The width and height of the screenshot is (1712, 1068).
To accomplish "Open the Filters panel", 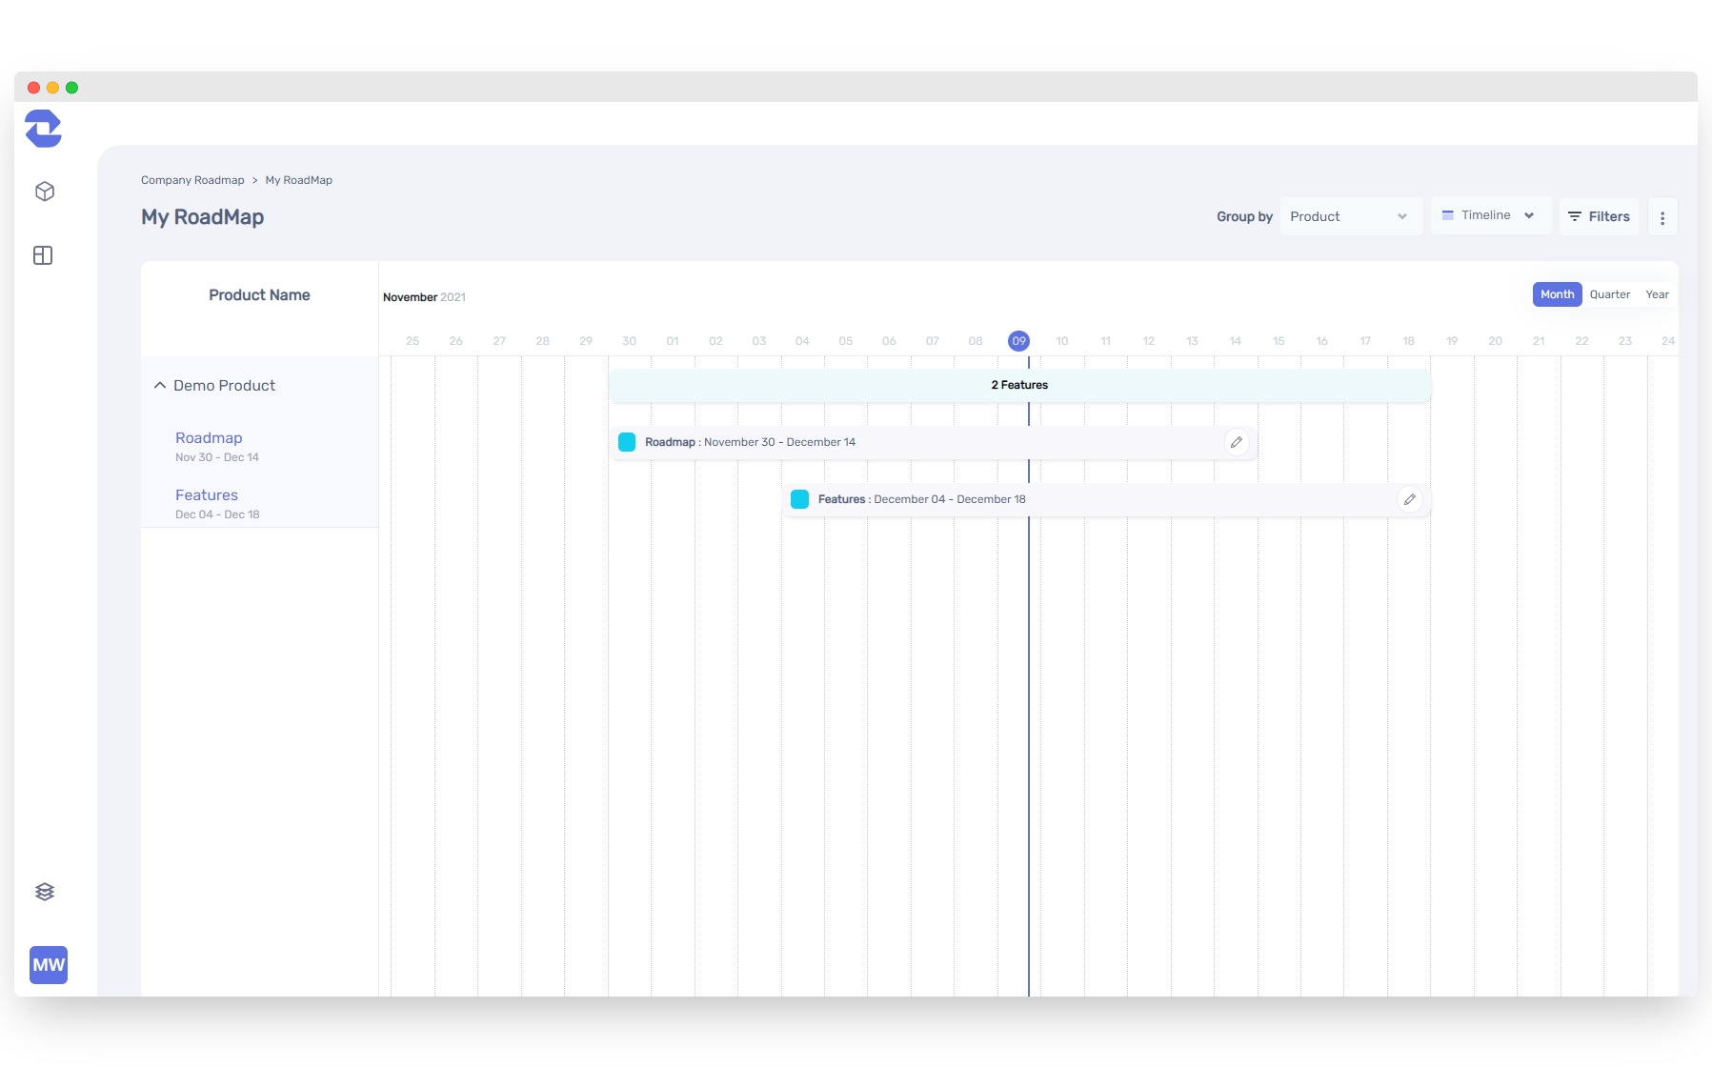I will [x=1599, y=216].
